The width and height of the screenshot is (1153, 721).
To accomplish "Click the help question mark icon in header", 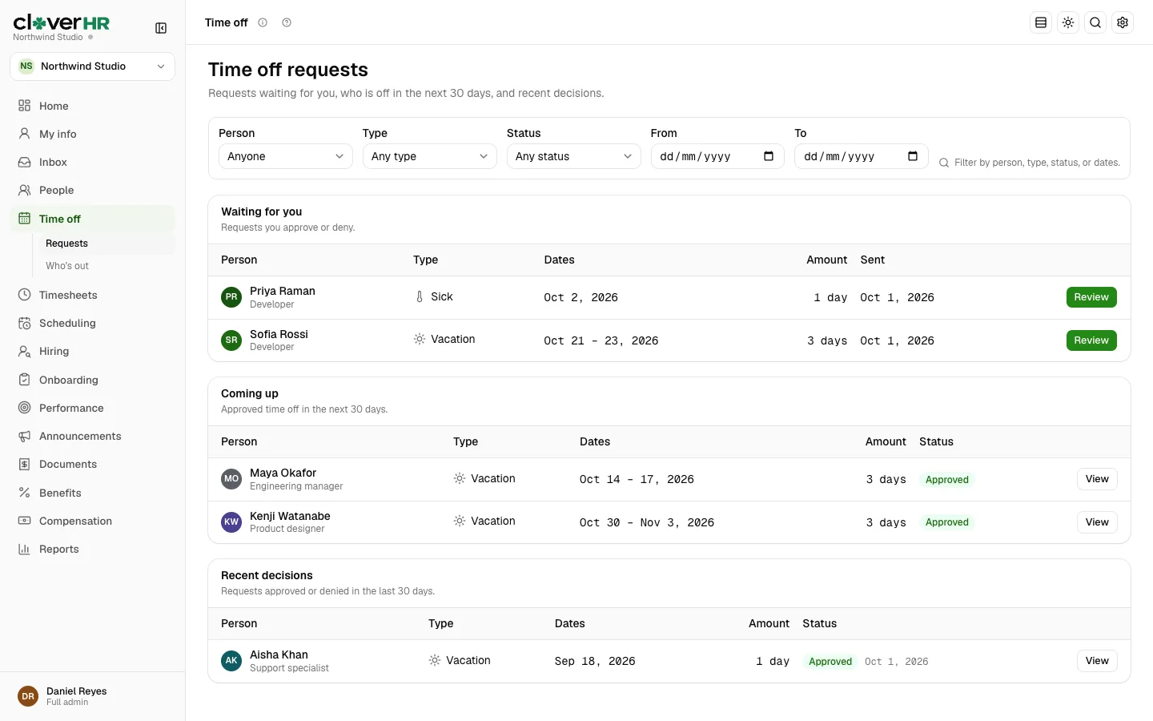I will tap(287, 22).
